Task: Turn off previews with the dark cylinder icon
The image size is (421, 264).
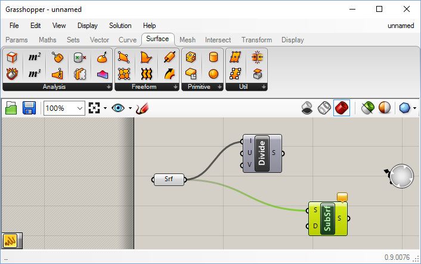Action: point(307,108)
